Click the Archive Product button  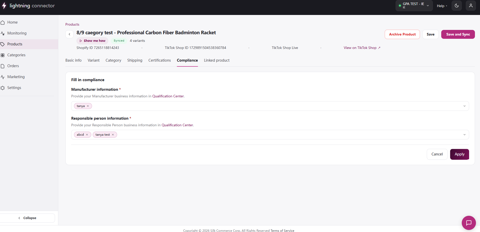[402, 34]
